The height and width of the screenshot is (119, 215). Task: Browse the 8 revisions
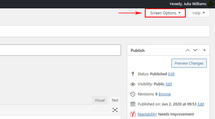[x=165, y=94]
